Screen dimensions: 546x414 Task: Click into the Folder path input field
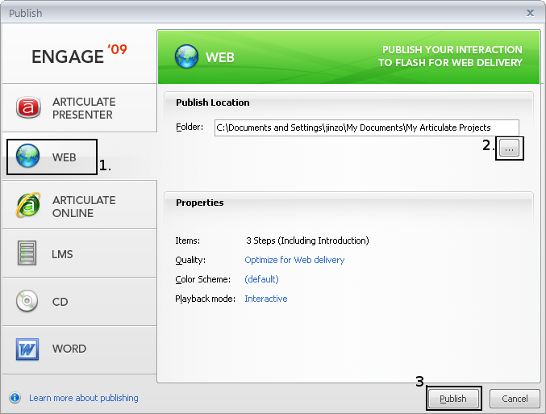[x=367, y=128]
